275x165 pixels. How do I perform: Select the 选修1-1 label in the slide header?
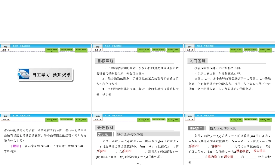tap(5, 50)
